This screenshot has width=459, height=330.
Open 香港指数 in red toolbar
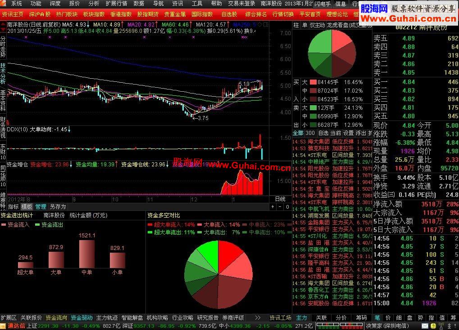[x=121, y=14]
